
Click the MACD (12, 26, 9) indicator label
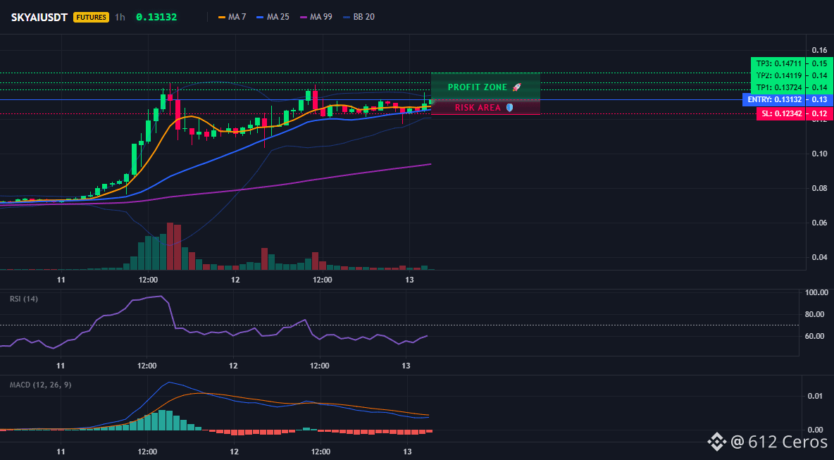click(40, 385)
